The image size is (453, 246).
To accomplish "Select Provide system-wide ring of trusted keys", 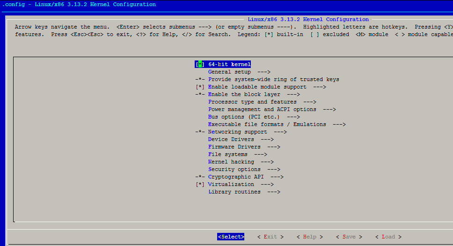I will tap(274, 79).
